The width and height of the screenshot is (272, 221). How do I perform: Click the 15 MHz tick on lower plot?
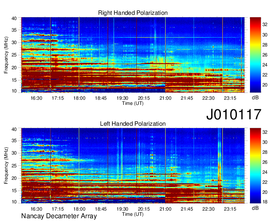(14, 191)
